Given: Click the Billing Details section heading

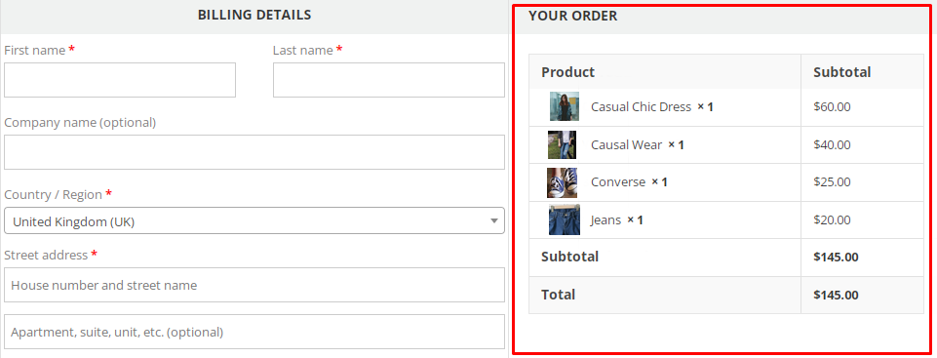Looking at the screenshot, I should coord(254,15).
